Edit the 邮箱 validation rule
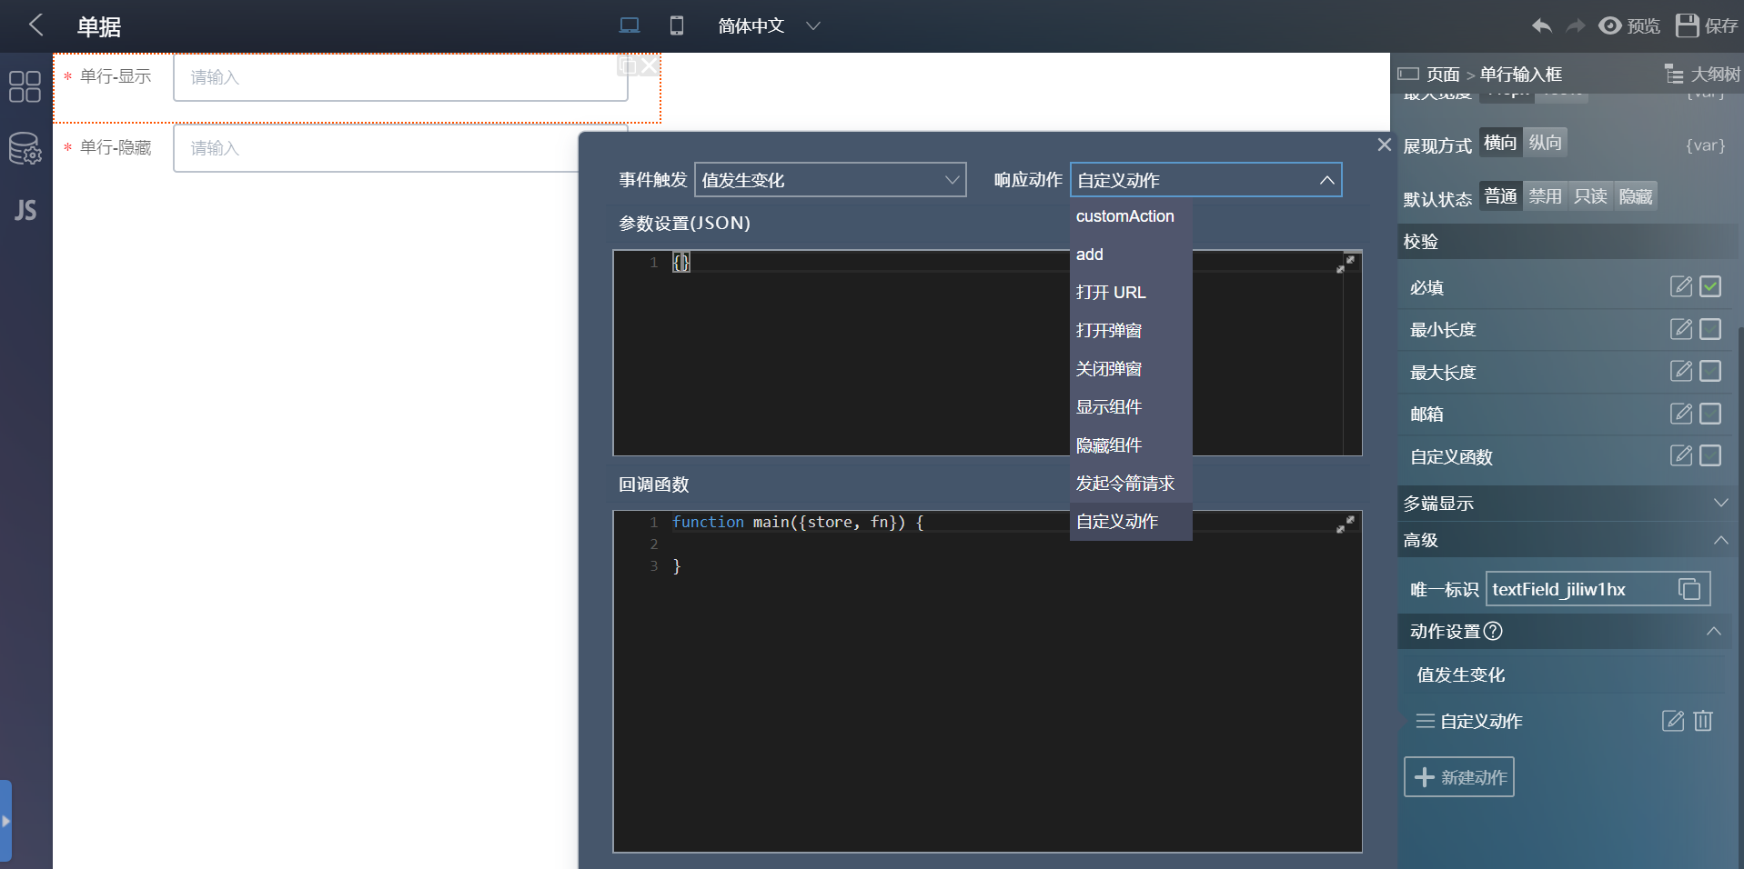 coord(1681,414)
